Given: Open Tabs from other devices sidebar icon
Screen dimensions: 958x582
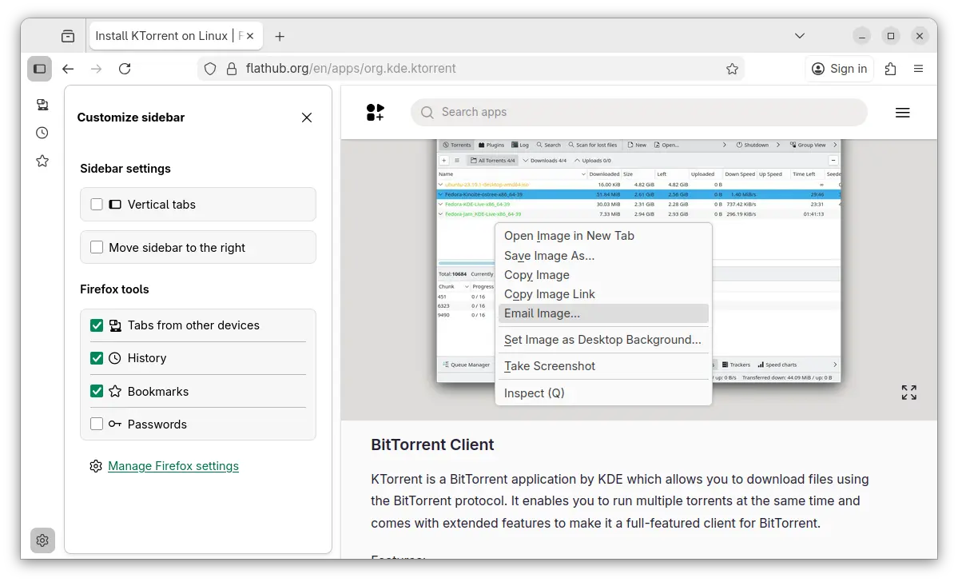Looking at the screenshot, I should [42, 105].
